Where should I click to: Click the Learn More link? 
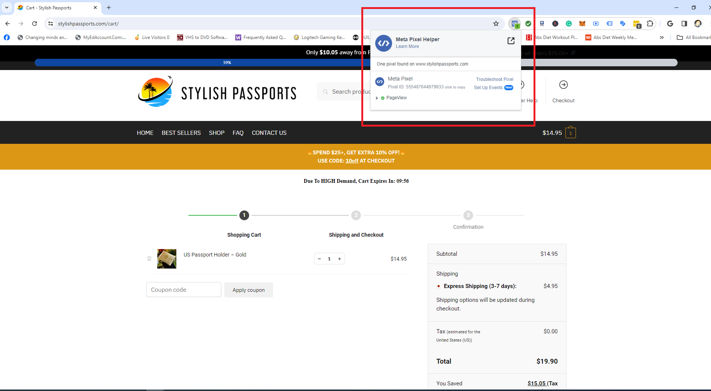point(407,46)
